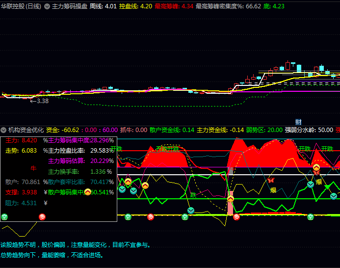Click the message 该股趋势不明，股价偏弱
Image resolution: width=340 pixels, height=268 pixels.
pyautogui.click(x=33, y=245)
